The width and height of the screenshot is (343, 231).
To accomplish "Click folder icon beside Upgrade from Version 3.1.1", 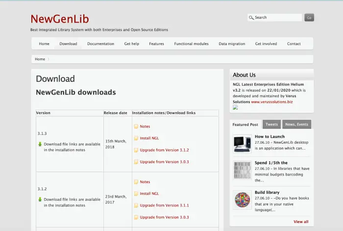I will (136, 205).
